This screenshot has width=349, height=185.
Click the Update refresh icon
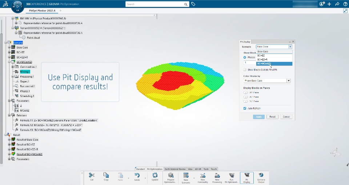pyautogui.click(x=155, y=175)
